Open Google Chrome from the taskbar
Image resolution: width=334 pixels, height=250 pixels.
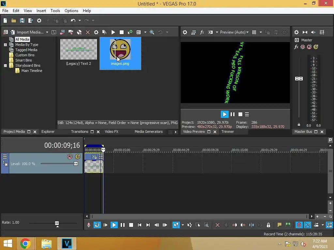tap(25, 243)
